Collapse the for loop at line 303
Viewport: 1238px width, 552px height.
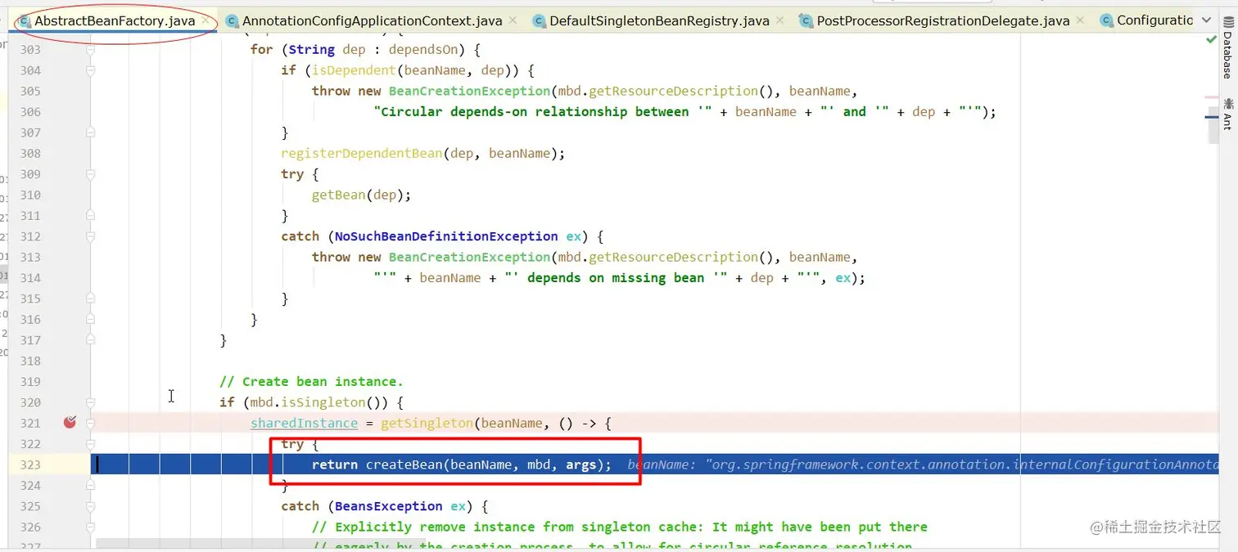tap(90, 50)
